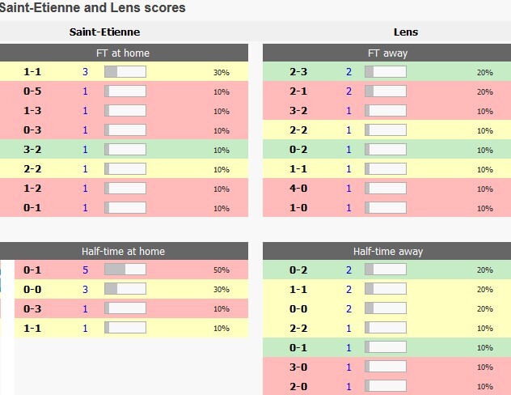This screenshot has width=511, height=395.
Task: Open count link beside FT away 4-0 score
Action: [x=349, y=189]
